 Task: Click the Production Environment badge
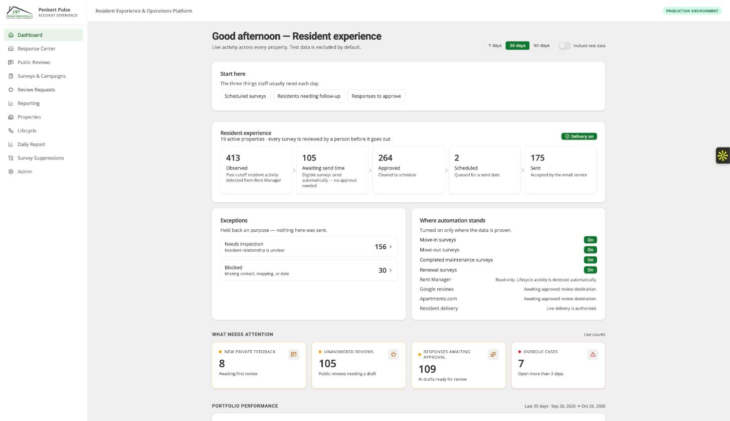pos(692,11)
